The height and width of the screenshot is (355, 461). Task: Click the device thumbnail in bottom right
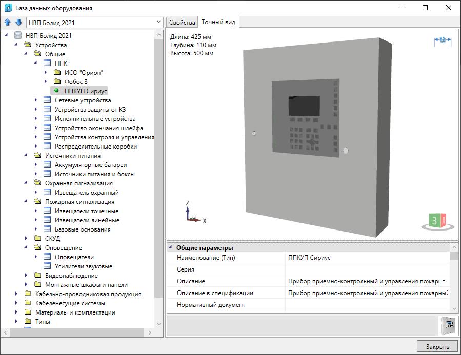[x=447, y=325]
